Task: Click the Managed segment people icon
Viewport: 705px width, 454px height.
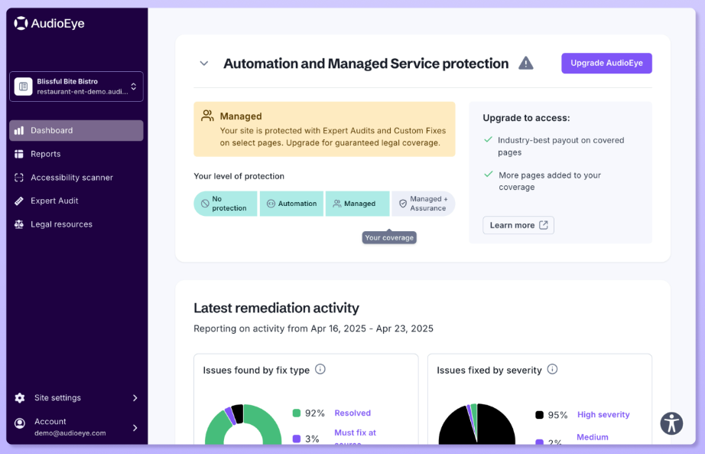Action: (x=336, y=204)
